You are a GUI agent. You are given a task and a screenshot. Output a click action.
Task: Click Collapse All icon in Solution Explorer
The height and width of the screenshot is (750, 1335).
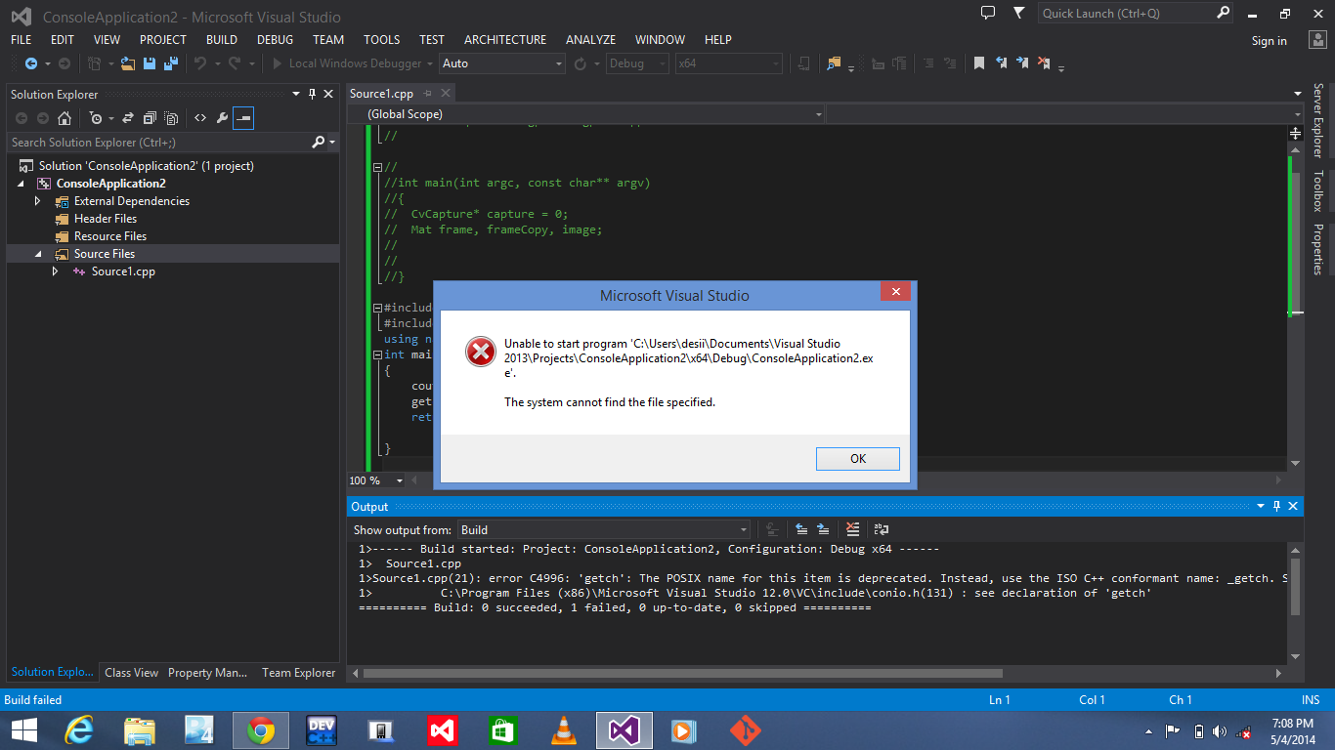(150, 118)
